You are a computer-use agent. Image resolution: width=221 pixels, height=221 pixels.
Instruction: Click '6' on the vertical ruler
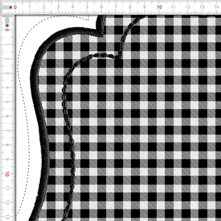tap(7, 116)
